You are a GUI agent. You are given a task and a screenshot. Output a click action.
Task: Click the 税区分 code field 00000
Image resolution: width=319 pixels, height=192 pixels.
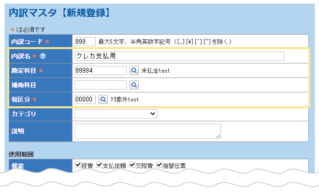(85, 99)
